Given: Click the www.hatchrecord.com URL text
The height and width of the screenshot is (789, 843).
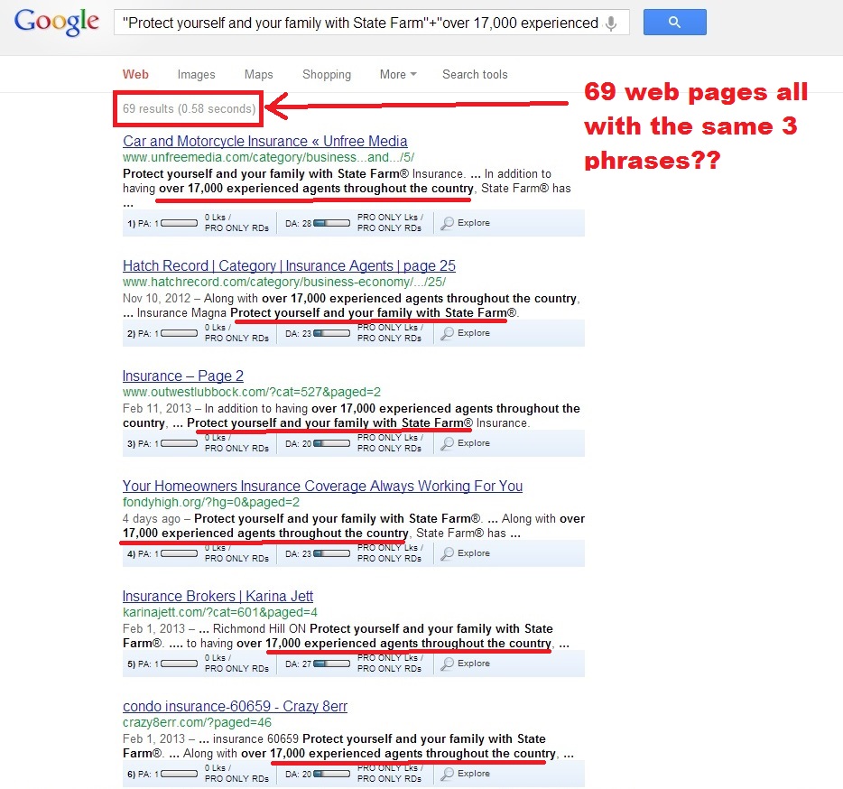Looking at the screenshot, I should click(x=284, y=282).
